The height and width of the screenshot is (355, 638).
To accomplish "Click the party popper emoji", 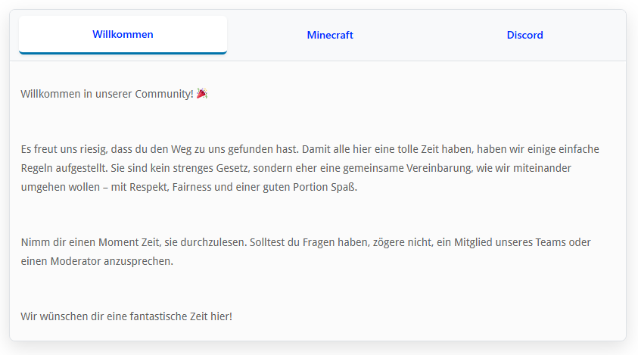I will click(202, 93).
